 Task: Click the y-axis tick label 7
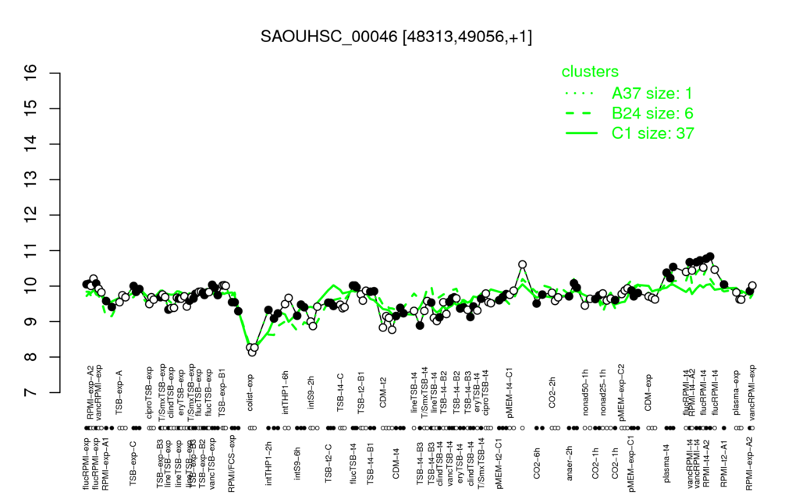pos(30,393)
